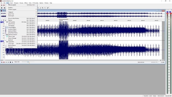
Task: Toggle Time Display window
Action: click(x=21, y=26)
